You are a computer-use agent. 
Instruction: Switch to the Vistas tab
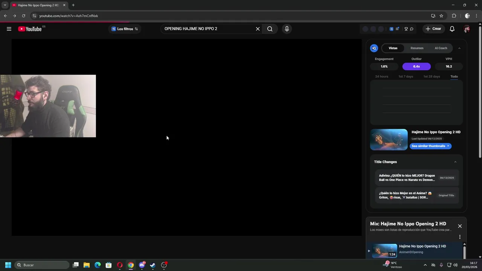pyautogui.click(x=393, y=48)
